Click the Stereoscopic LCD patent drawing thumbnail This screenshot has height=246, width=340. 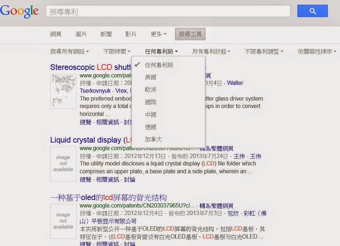[63, 91]
